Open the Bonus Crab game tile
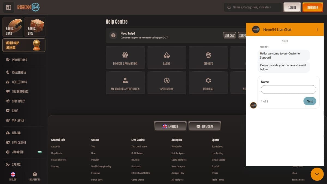Screen dimensions: 327x184 [x=13, y=27]
